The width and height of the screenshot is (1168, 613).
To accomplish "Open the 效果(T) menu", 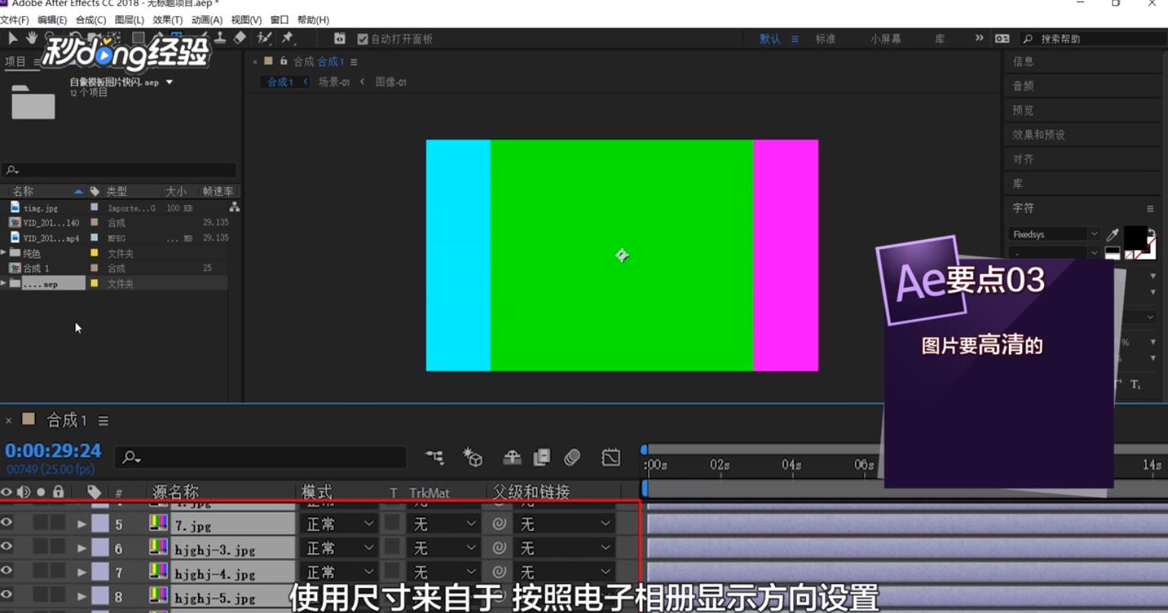I will point(168,19).
